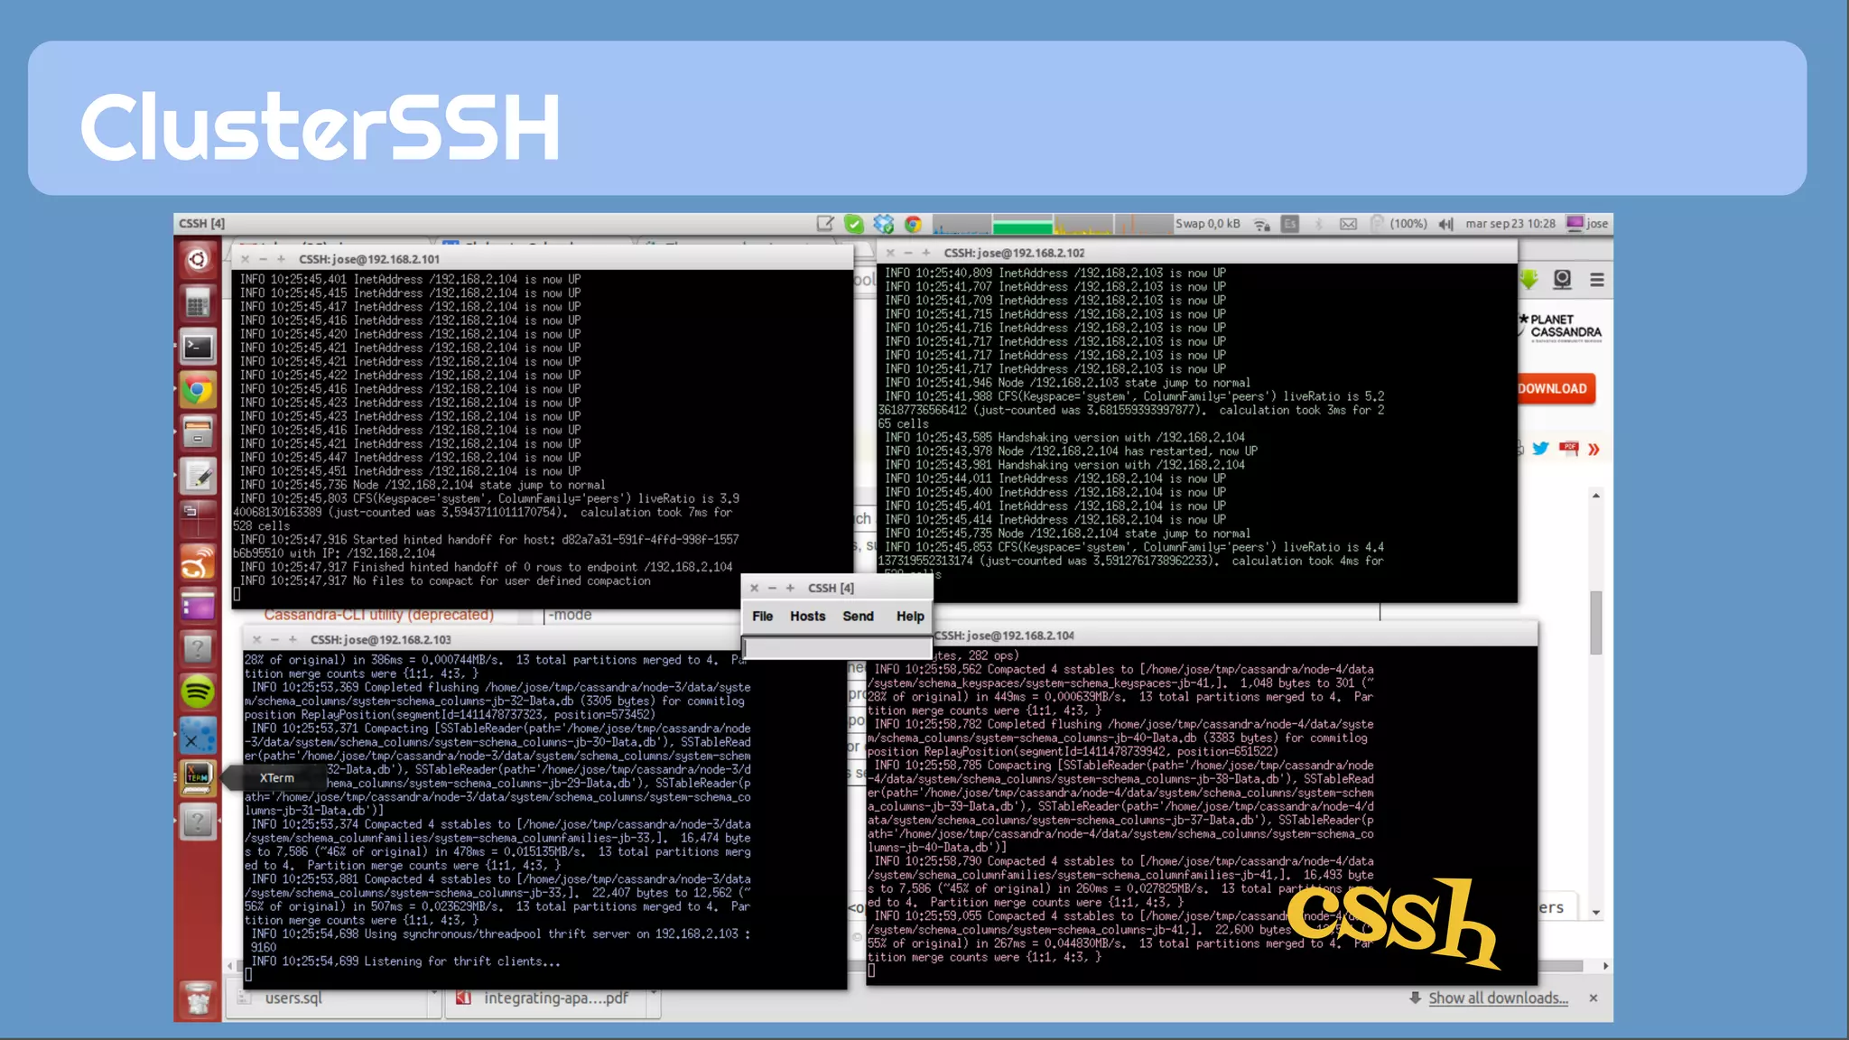
Task: Open the text editor dock icon
Action: (x=198, y=476)
